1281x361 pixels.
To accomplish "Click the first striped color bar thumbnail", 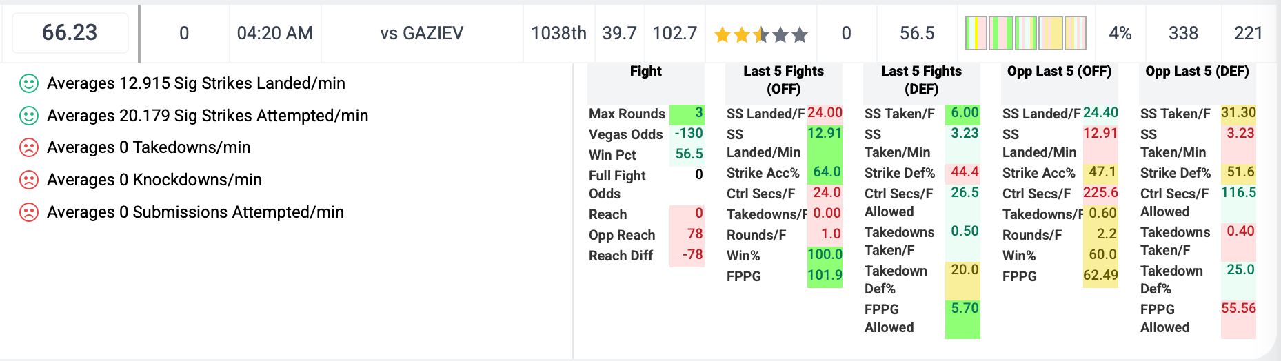I will pos(976,33).
